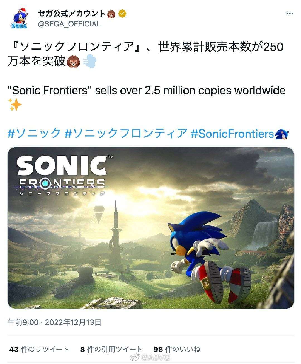301x364 pixels.
Task: Open the #ソニック hashtag
Action: (x=34, y=134)
